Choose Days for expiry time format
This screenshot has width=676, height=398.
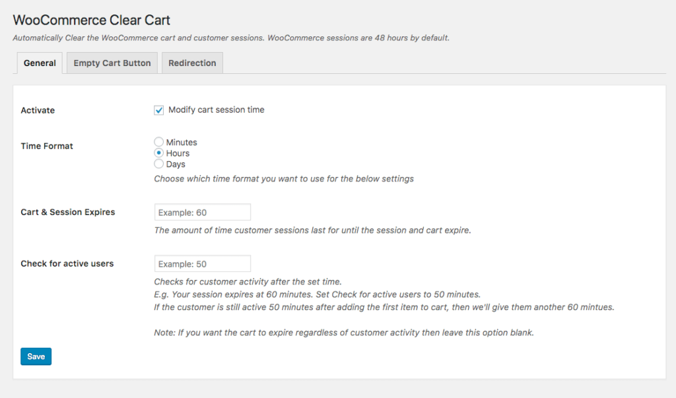pos(158,164)
